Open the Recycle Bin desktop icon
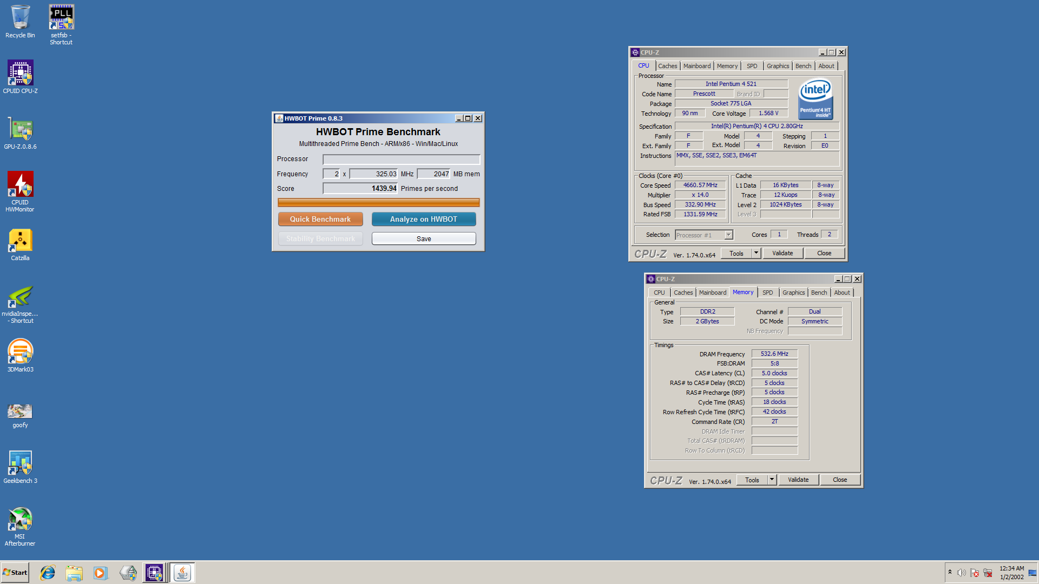 [20, 22]
